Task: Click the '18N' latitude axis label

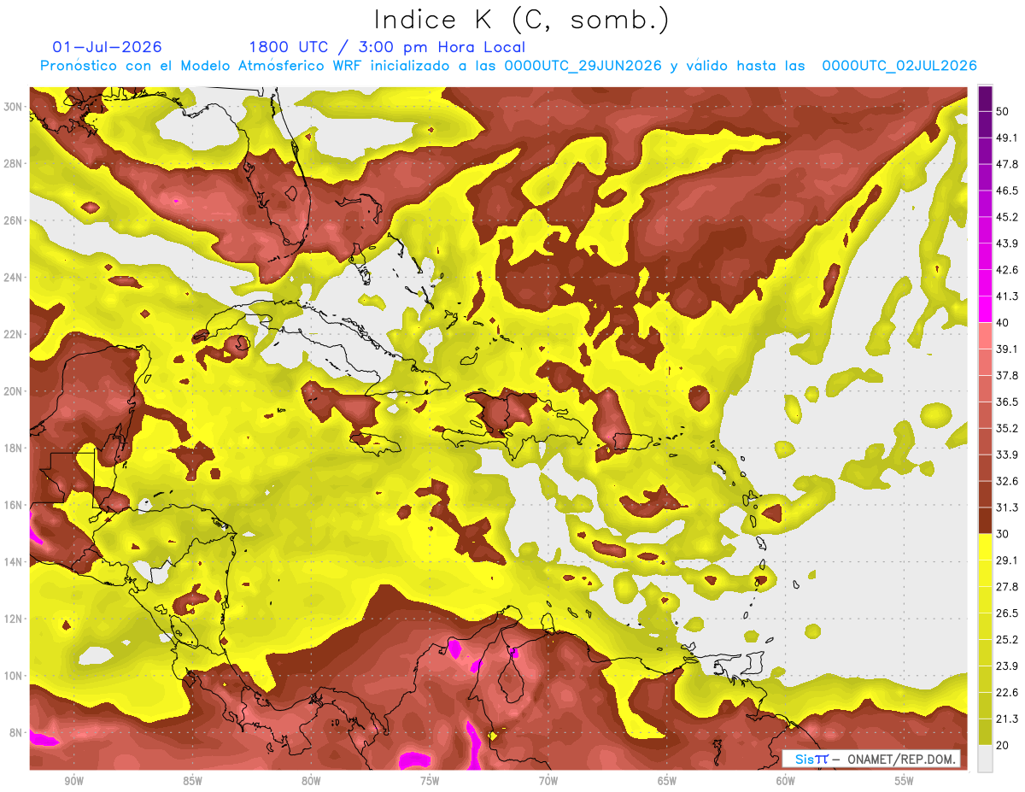Action: click(12, 449)
